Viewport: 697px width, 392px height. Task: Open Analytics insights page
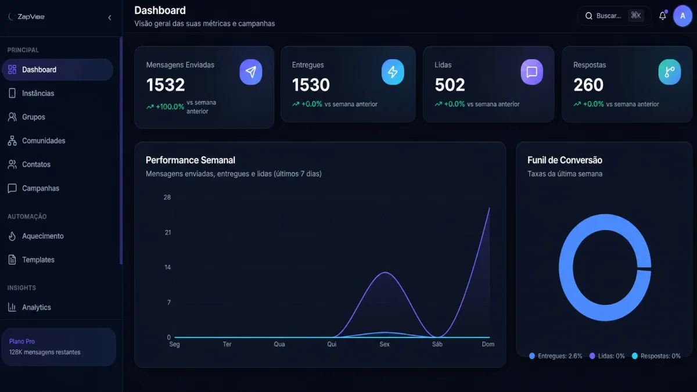58,308
